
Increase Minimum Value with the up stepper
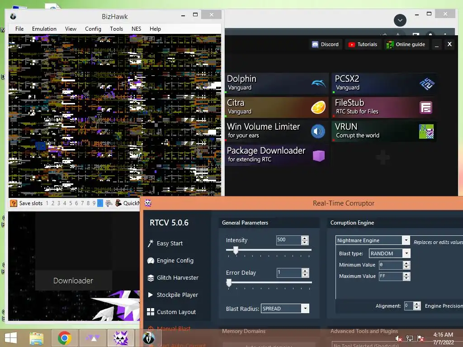tap(406, 263)
